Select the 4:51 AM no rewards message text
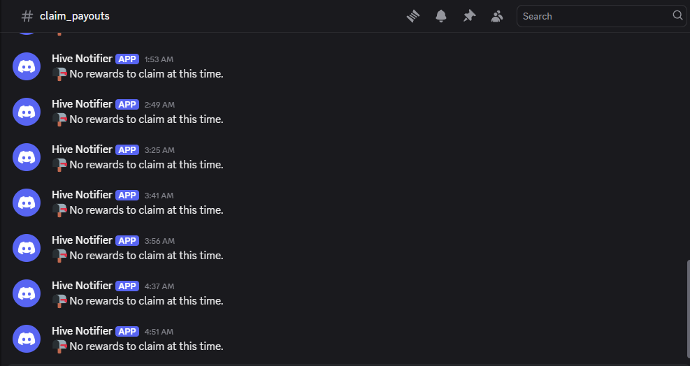This screenshot has width=690, height=366. point(146,346)
